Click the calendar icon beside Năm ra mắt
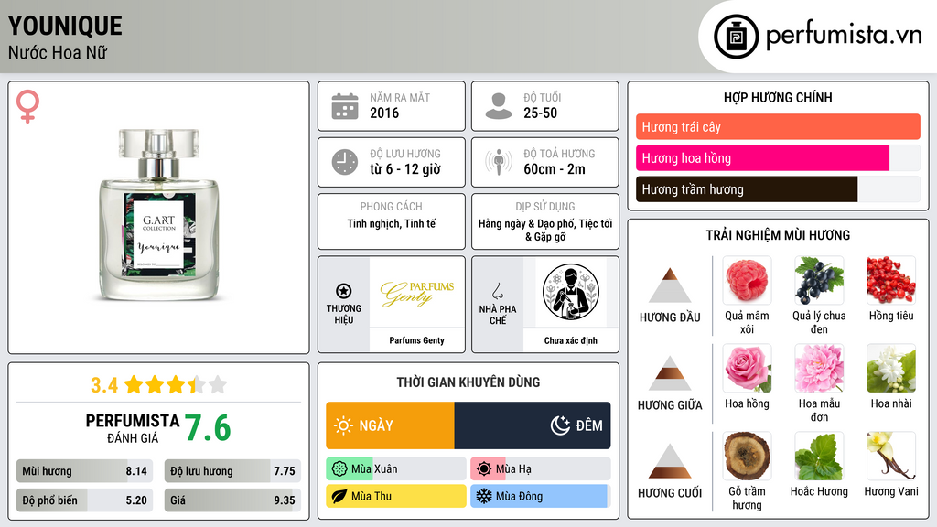 pyautogui.click(x=345, y=106)
